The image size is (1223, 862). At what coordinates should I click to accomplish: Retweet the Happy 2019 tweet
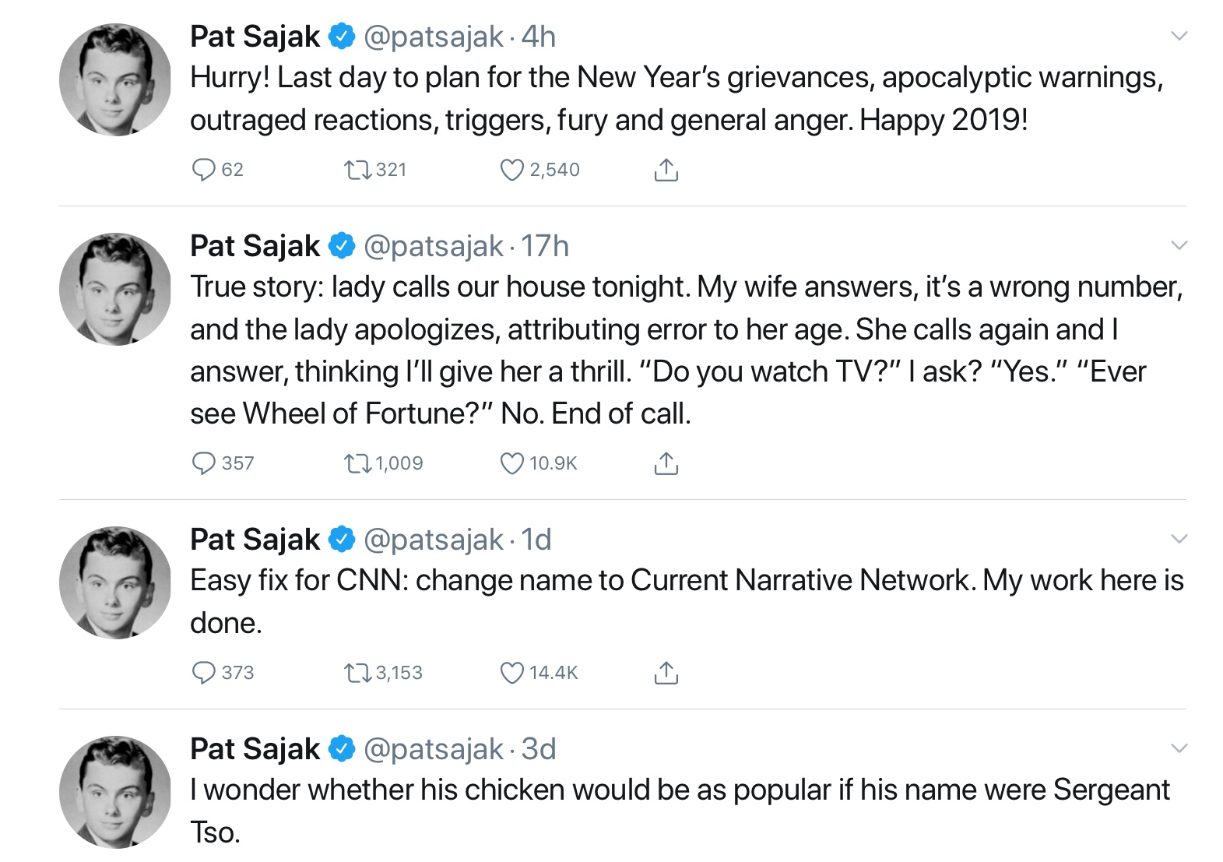coord(358,170)
